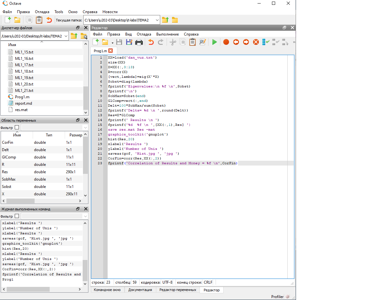Screen dimensions: 369x300
Task: Close the Prog1.m editor tab
Action: pyautogui.click(x=111, y=51)
